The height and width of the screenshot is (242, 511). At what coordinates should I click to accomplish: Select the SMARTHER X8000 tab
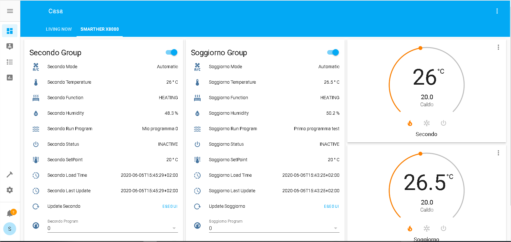coord(99,29)
